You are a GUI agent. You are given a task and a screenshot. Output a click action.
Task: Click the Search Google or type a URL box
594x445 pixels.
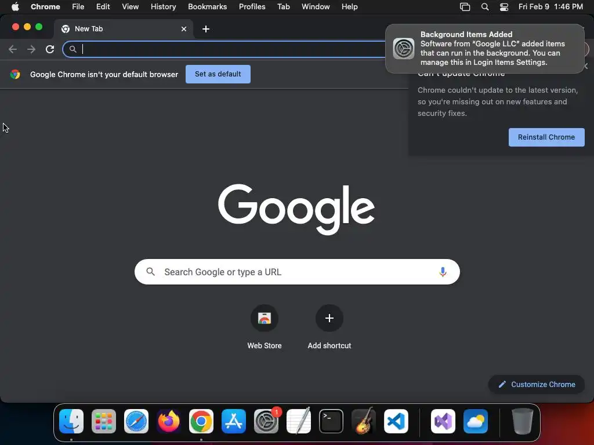pyautogui.click(x=297, y=272)
